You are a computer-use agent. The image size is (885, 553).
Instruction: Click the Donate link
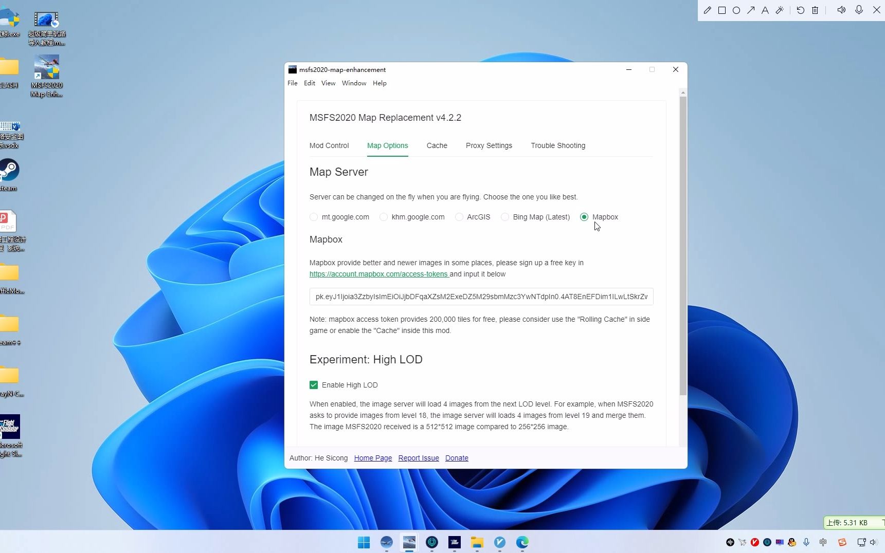(457, 458)
